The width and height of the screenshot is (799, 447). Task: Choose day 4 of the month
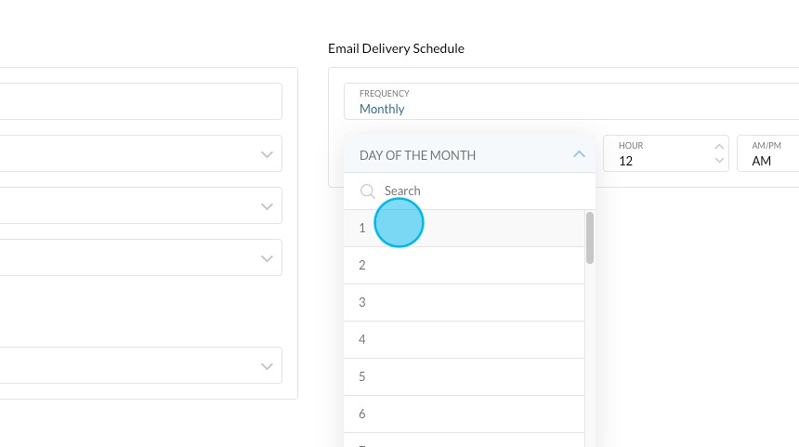[463, 339]
